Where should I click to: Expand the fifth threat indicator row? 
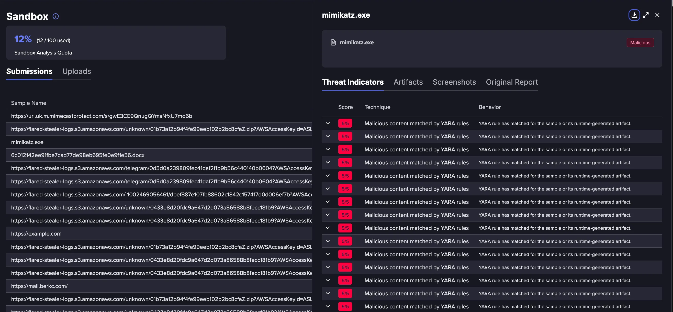pos(328,176)
